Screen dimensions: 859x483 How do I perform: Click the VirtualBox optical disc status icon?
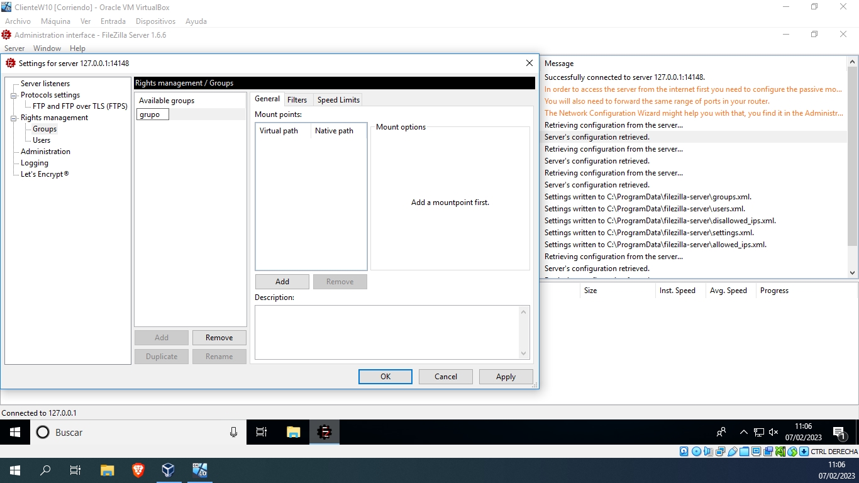696,452
